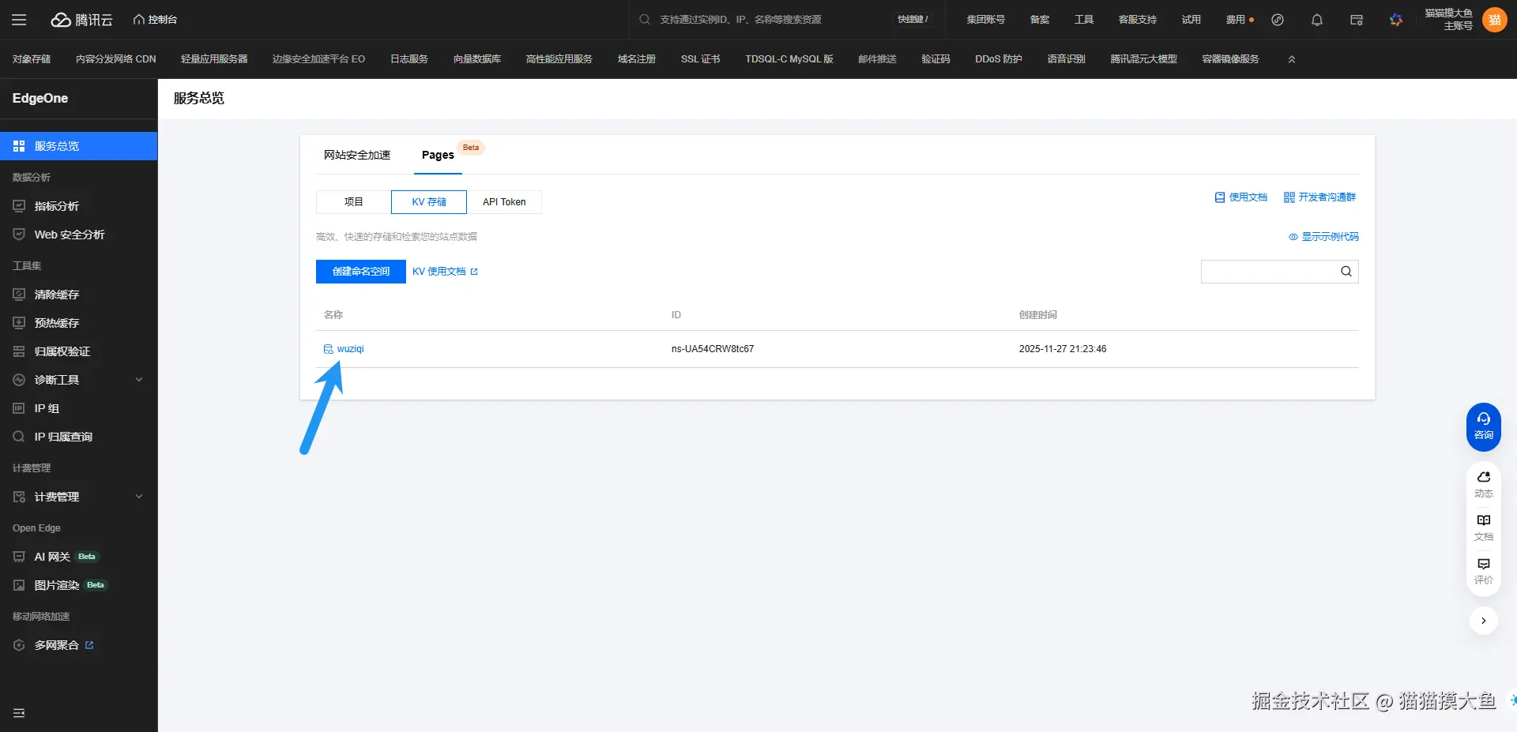Open the notifications bell

pyautogui.click(x=1317, y=20)
